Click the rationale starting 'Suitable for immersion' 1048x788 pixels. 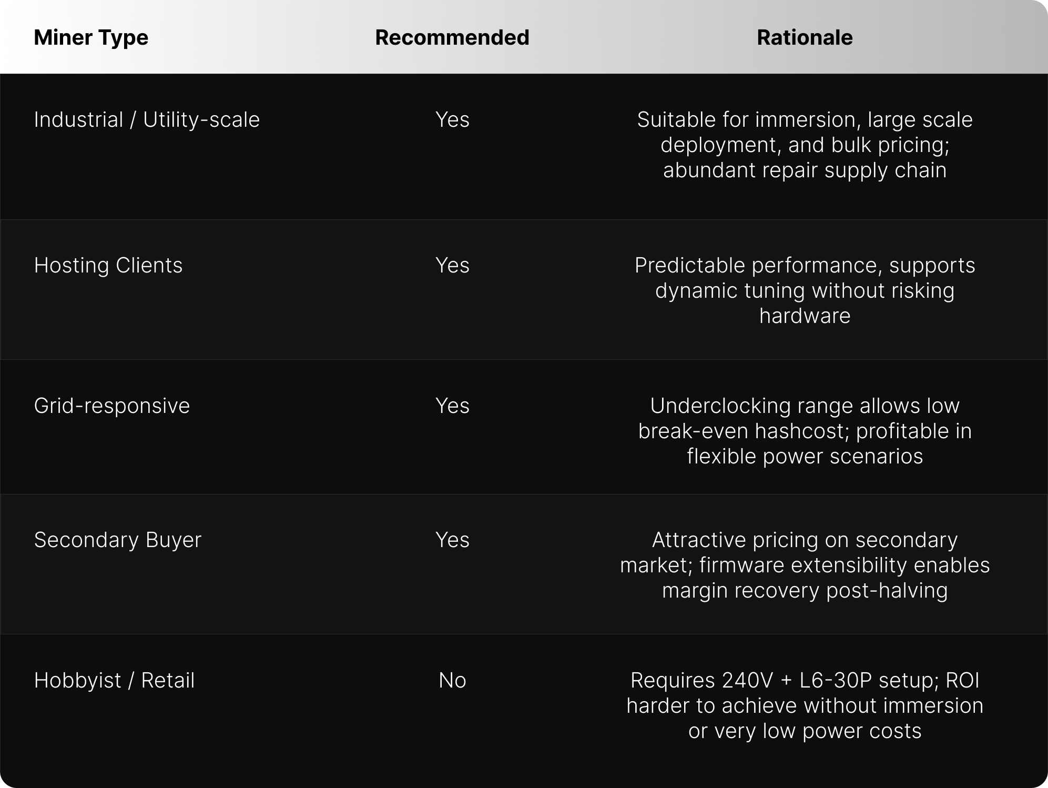pos(805,120)
